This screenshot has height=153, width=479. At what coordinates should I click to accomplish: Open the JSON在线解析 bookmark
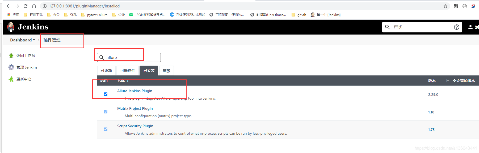tap(147, 15)
